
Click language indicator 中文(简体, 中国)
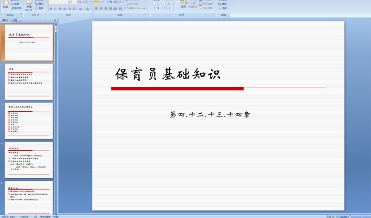coord(49,217)
